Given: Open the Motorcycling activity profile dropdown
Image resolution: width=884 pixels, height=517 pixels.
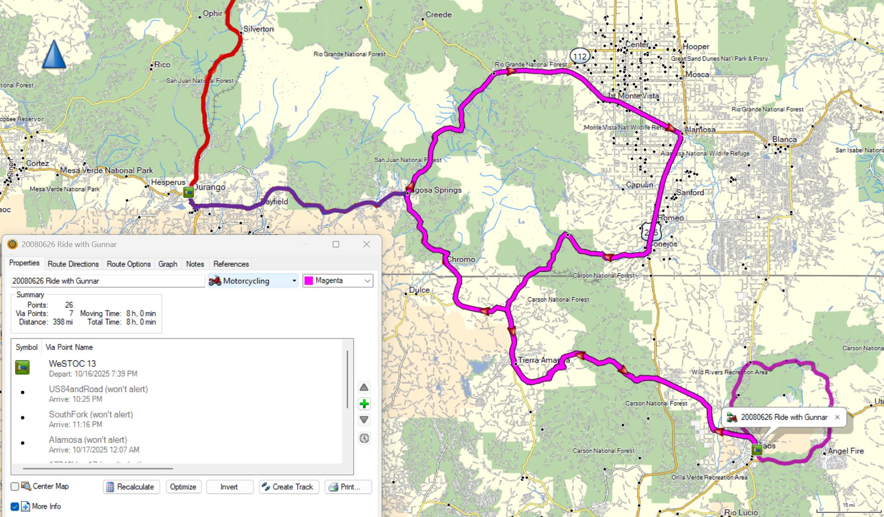Looking at the screenshot, I should [294, 281].
